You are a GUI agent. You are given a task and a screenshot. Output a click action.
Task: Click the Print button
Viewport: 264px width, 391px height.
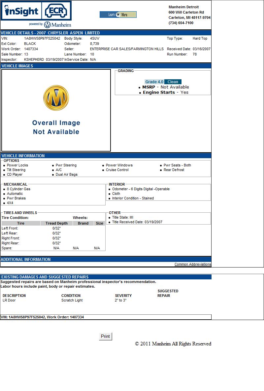106,337
